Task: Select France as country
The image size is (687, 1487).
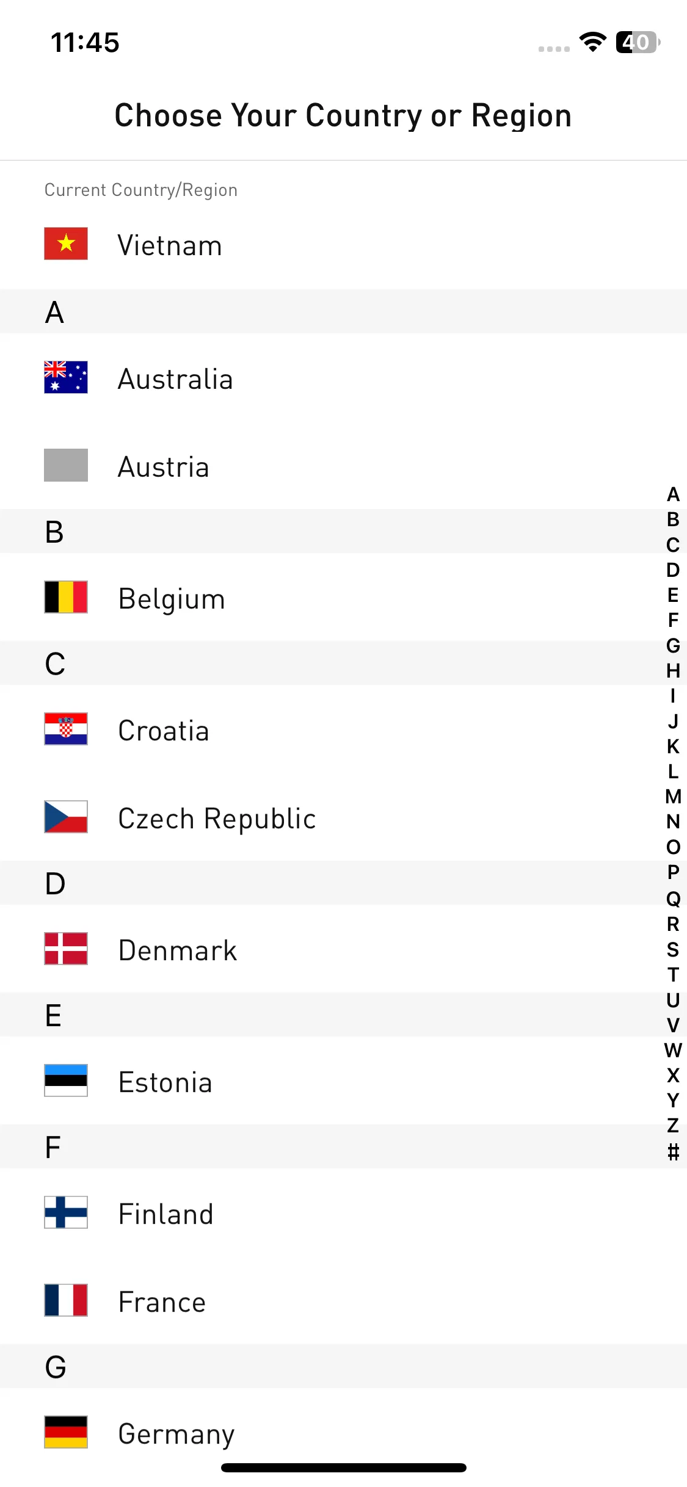Action: [x=343, y=1300]
